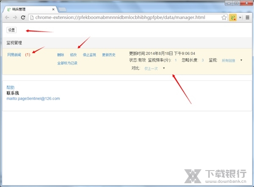This screenshot has width=254, height=187.
Task: Click the browser back arrow
Action: (7, 18)
